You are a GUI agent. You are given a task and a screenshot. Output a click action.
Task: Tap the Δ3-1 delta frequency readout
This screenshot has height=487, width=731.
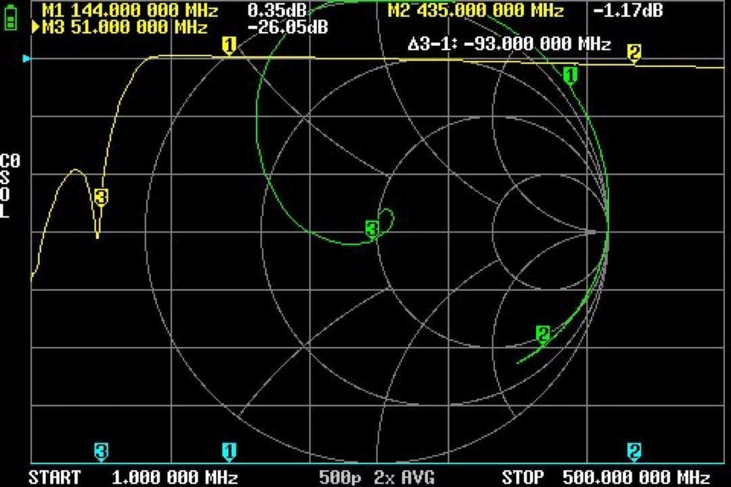(x=509, y=44)
